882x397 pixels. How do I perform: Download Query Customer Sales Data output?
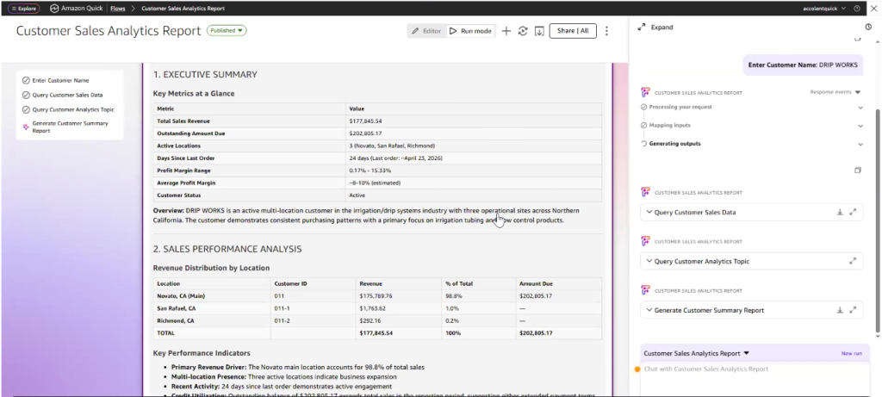pos(840,212)
